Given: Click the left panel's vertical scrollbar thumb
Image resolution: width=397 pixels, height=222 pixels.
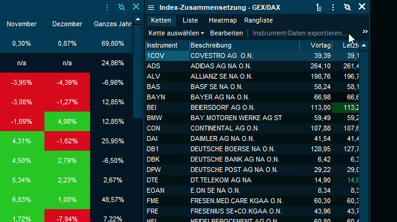Looking at the screenshot, I should pyautogui.click(x=138, y=71).
